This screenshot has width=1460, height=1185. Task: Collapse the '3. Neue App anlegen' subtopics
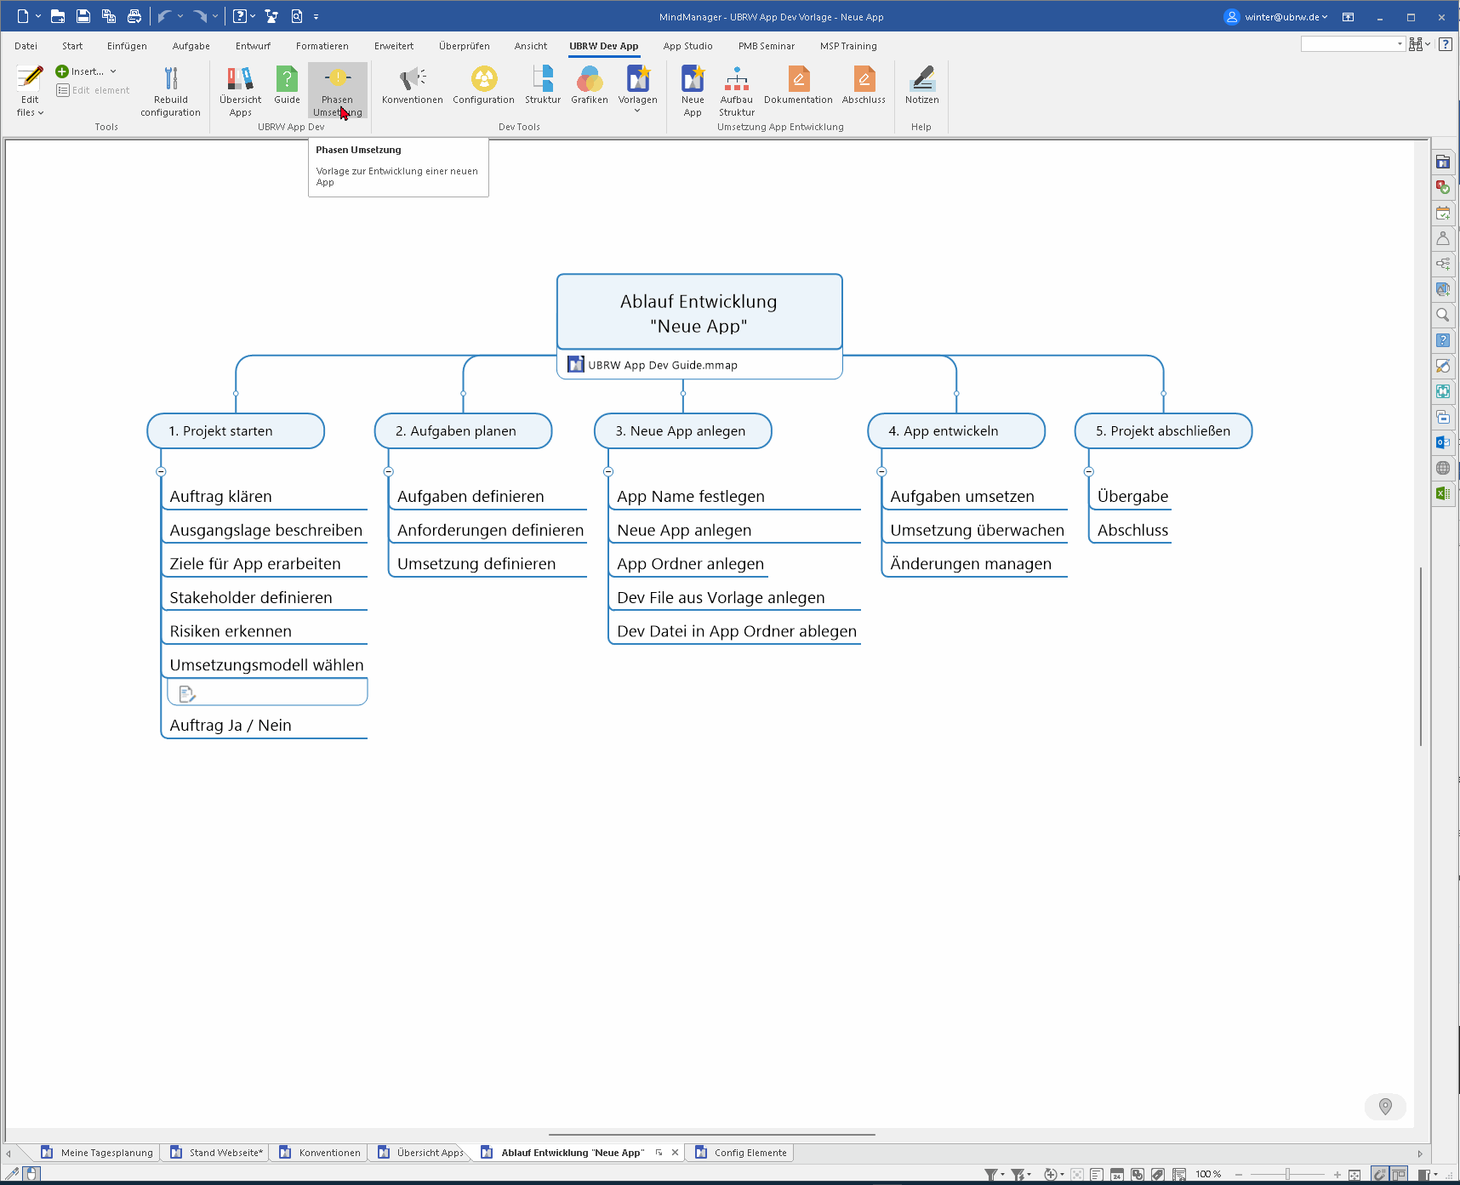608,471
